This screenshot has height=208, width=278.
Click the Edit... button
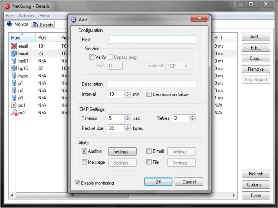click(256, 47)
